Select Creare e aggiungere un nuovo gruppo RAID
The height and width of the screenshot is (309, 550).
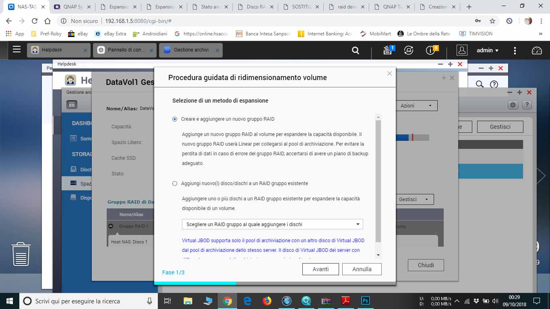(x=175, y=119)
